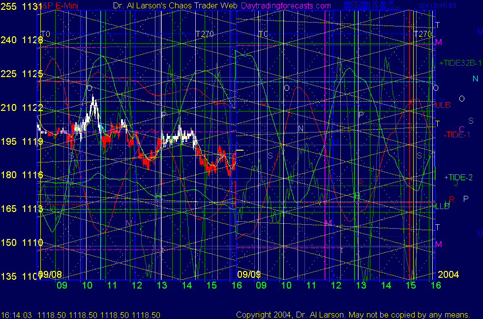The width and height of the screenshot is (483, 319).
Task: Click the '16:14:03' time readout
Action: pos(16,315)
